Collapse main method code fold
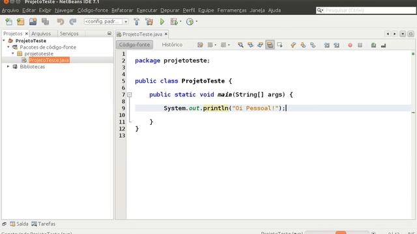The height and width of the screenshot is (234, 417). pyautogui.click(x=130, y=94)
